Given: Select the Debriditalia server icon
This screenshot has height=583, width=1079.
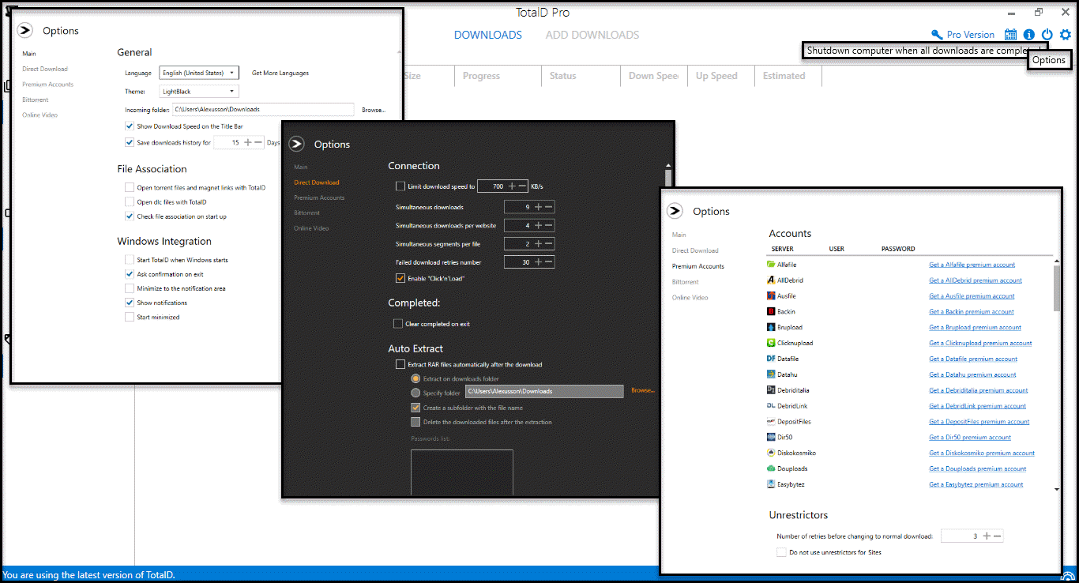Looking at the screenshot, I should pyautogui.click(x=771, y=390).
